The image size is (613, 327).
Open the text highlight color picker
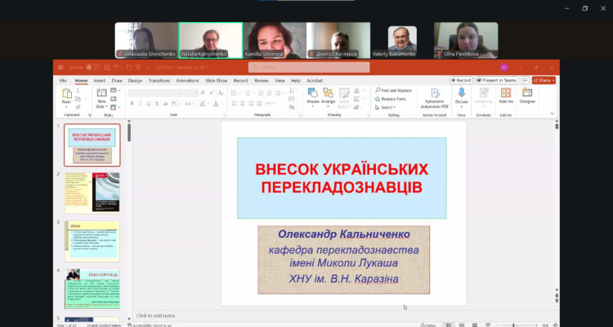pyautogui.click(x=202, y=104)
